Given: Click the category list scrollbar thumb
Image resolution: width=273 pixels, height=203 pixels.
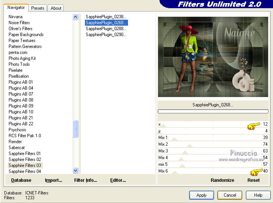Looking at the screenshot, I should (x=76, y=129).
